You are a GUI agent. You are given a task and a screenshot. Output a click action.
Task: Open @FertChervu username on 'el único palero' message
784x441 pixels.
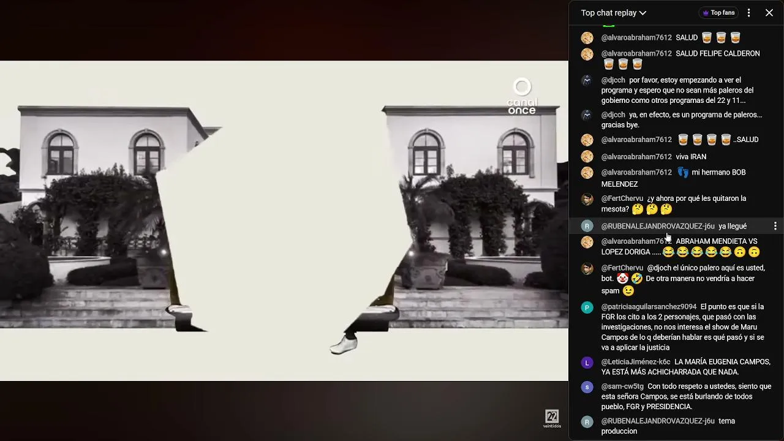(x=622, y=268)
